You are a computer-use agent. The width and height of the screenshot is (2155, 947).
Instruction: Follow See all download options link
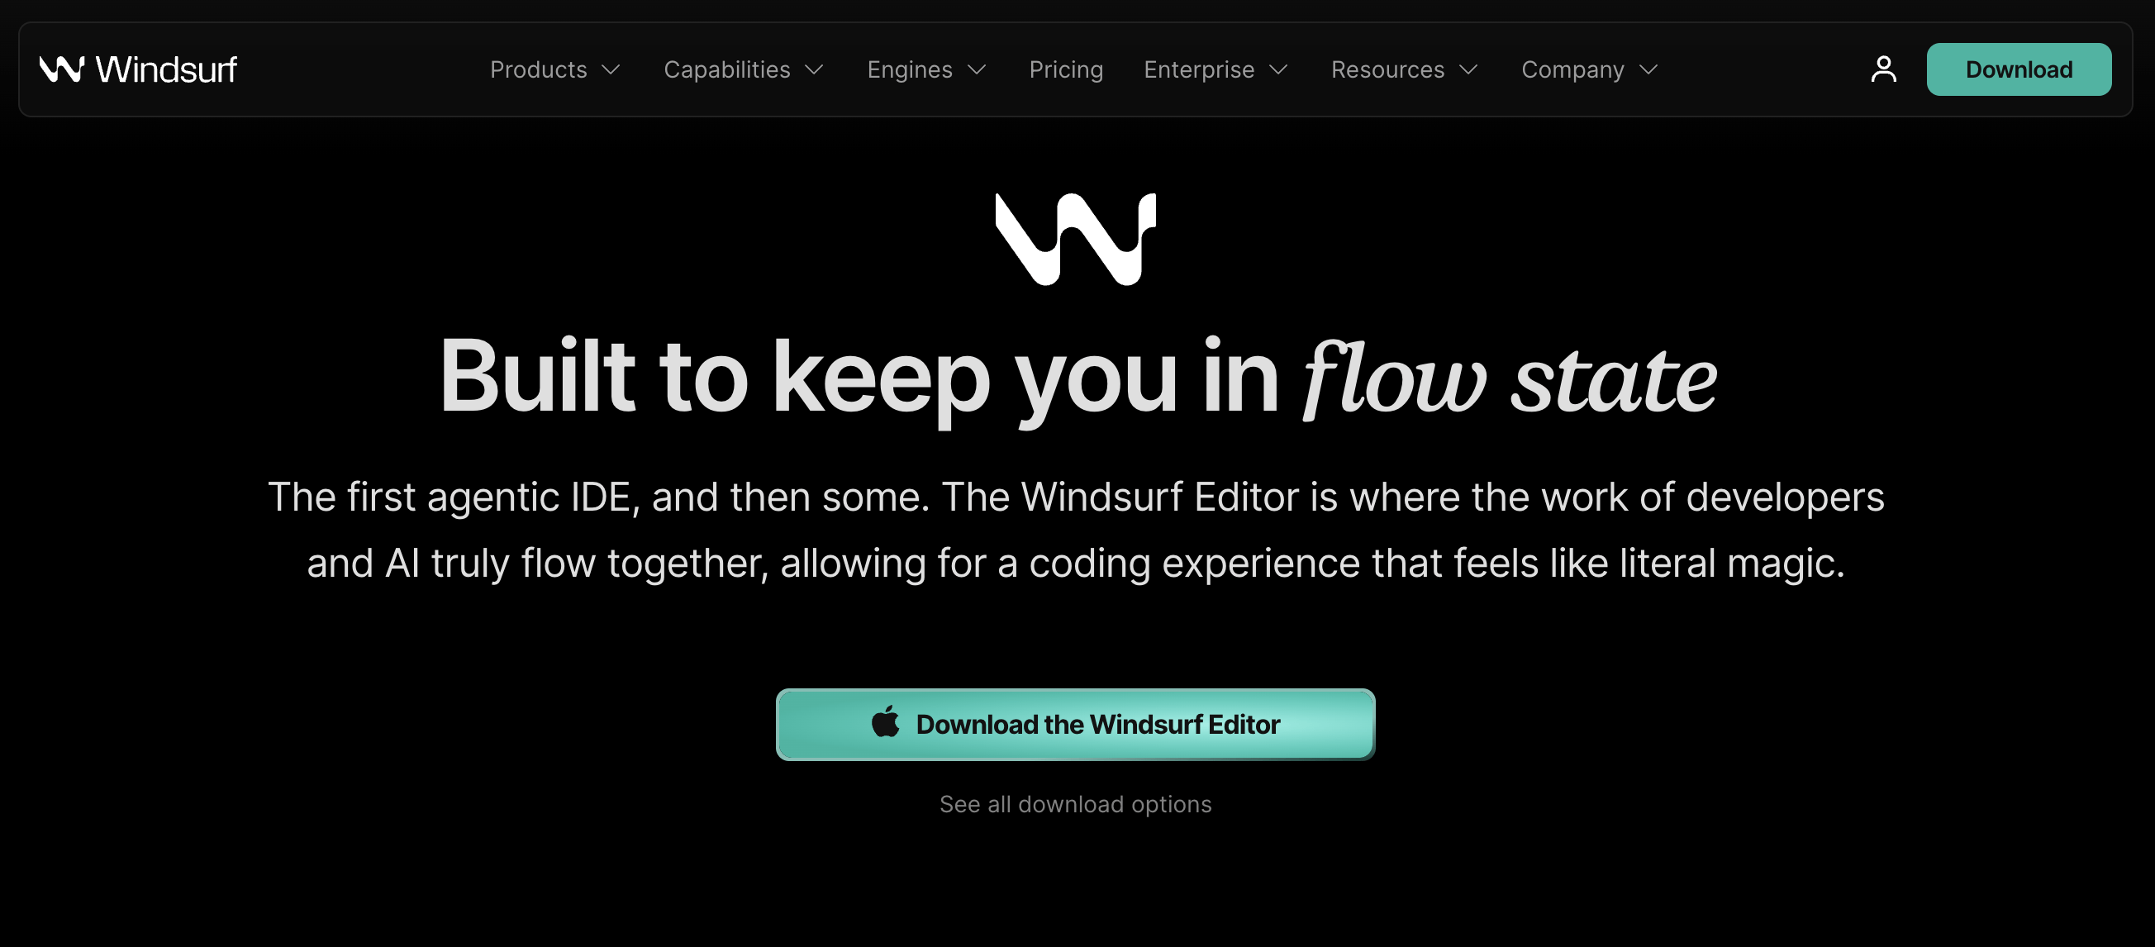[1076, 804]
